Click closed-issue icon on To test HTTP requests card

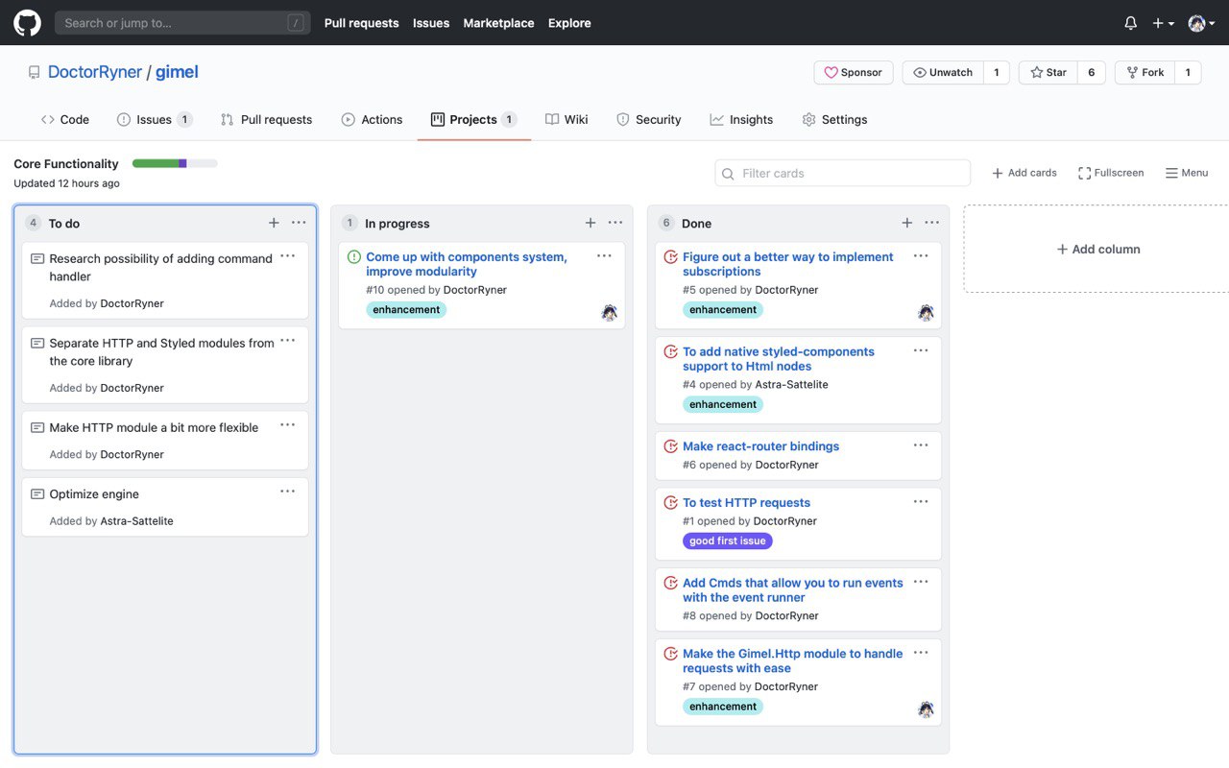[671, 503]
